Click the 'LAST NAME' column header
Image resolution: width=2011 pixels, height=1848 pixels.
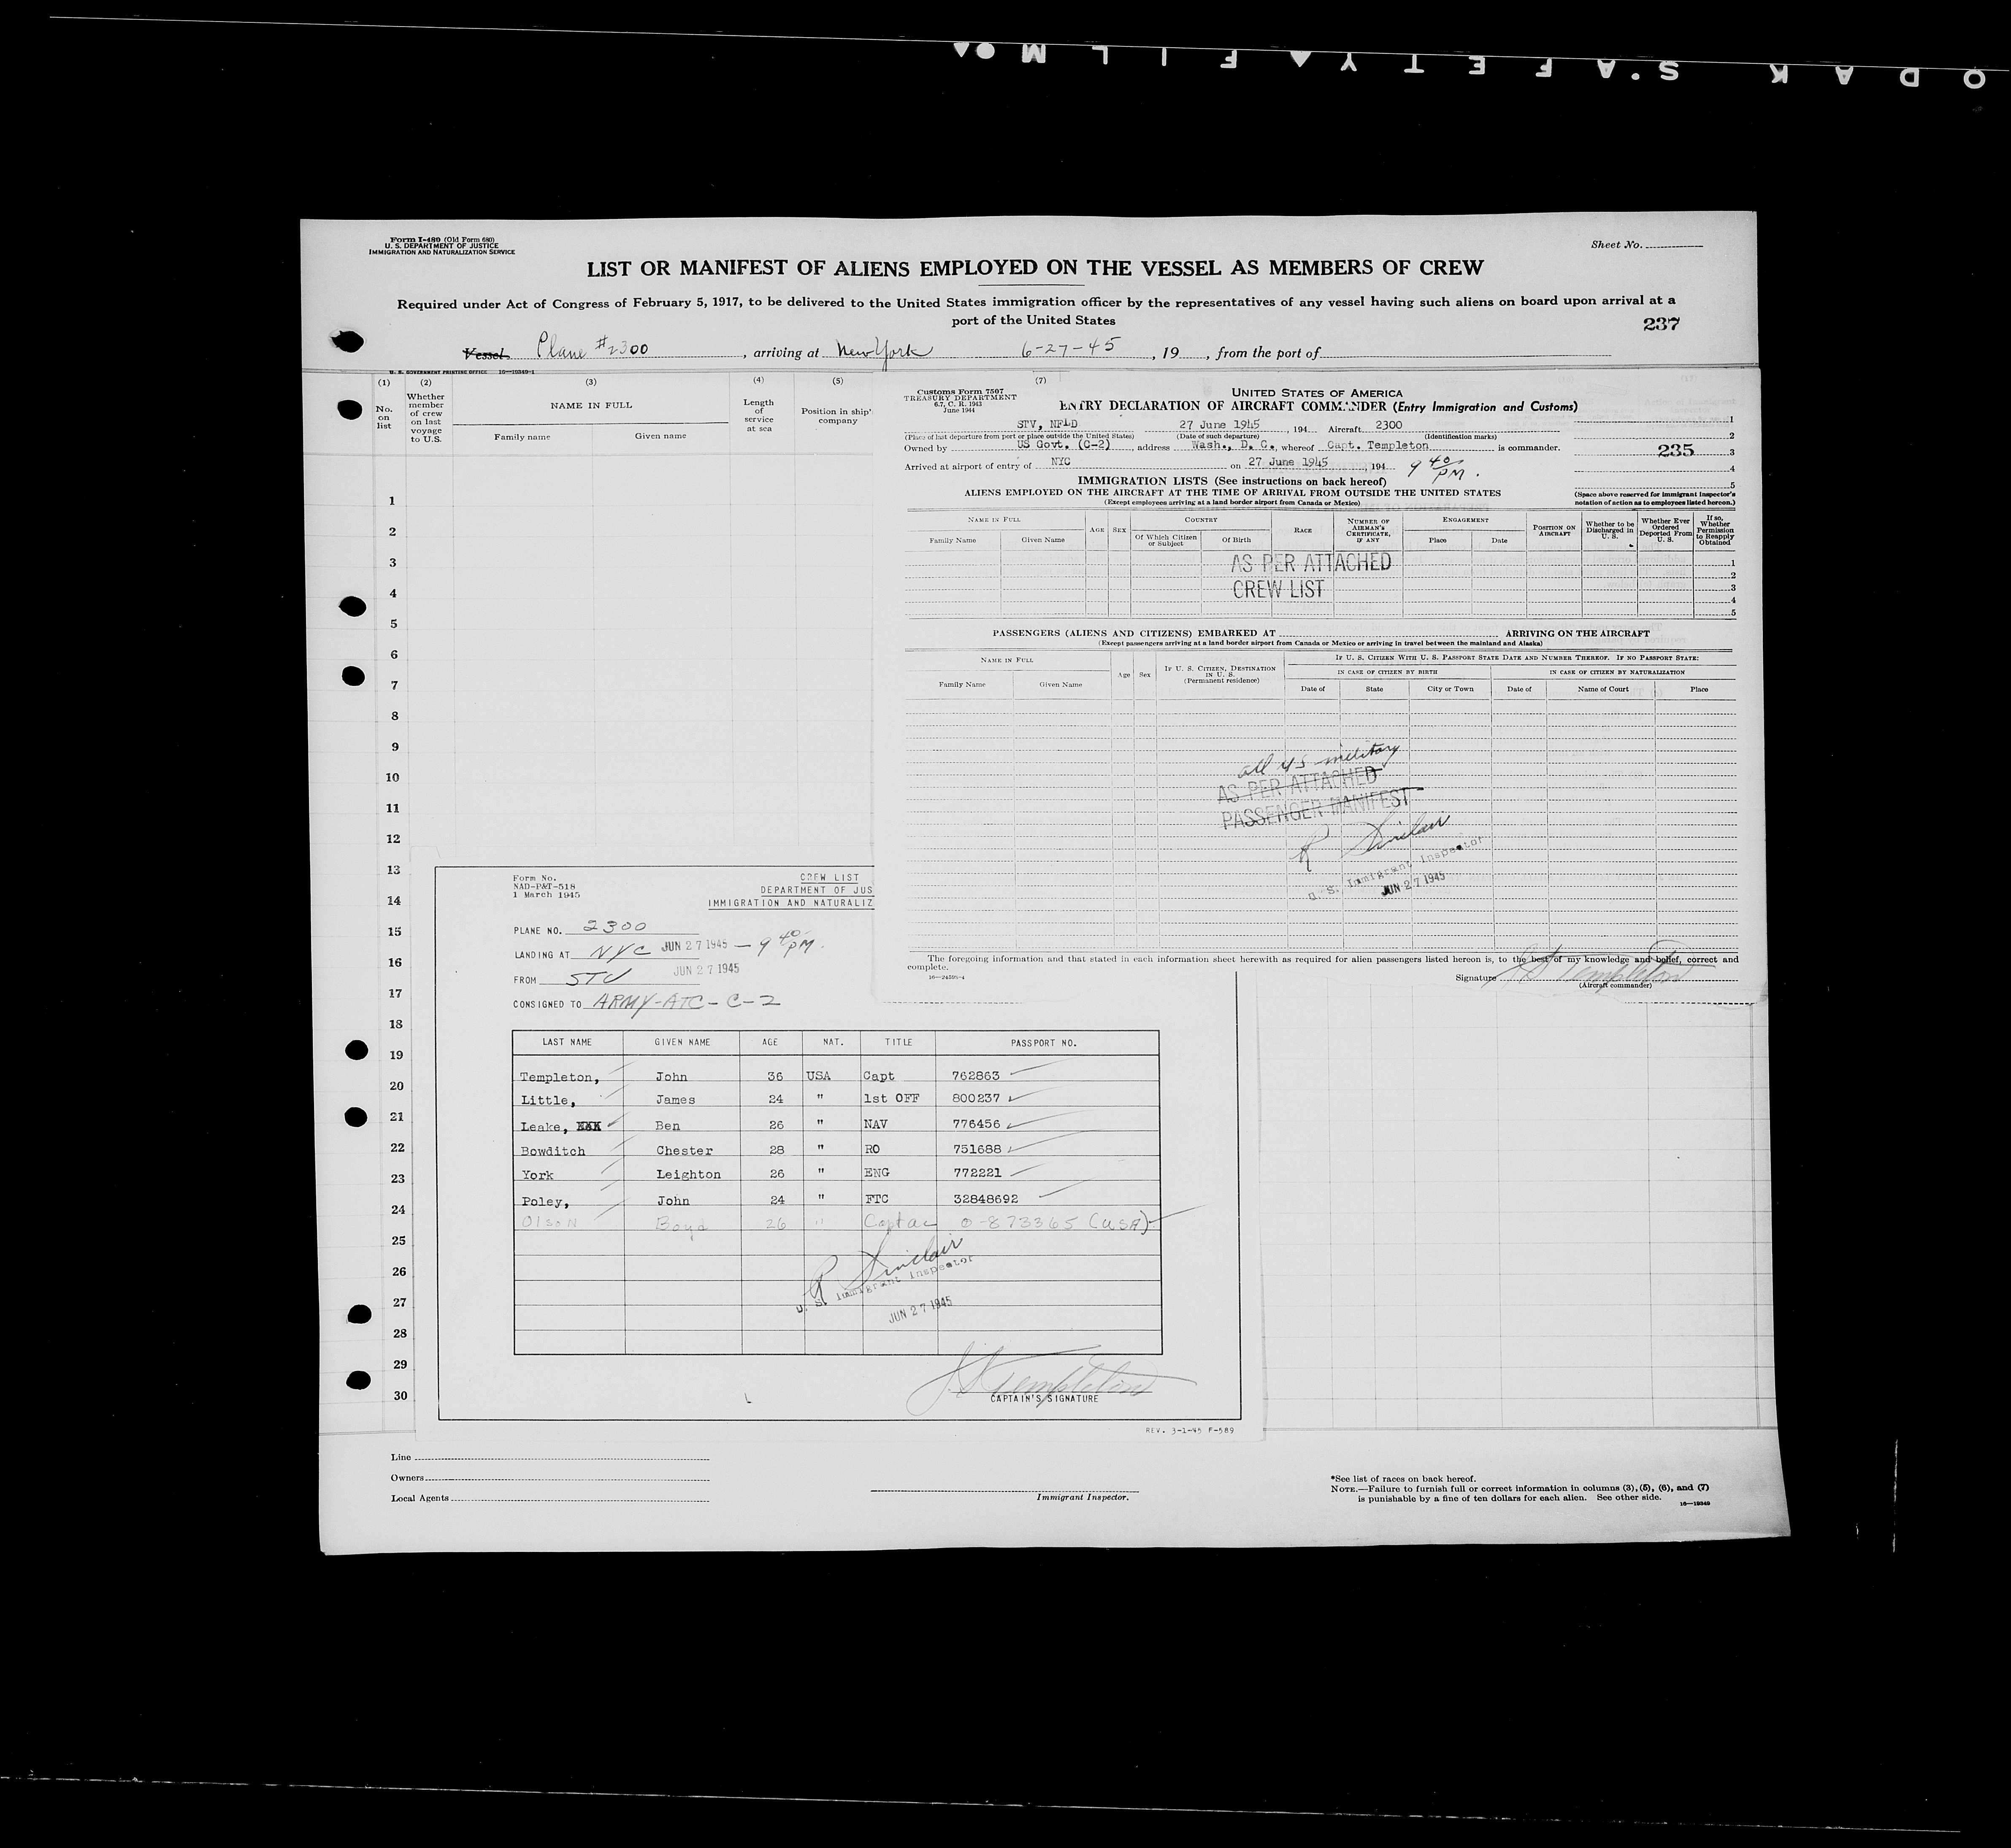click(567, 1042)
